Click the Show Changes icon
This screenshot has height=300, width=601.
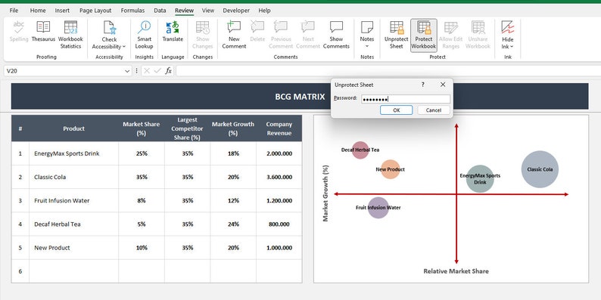202,27
